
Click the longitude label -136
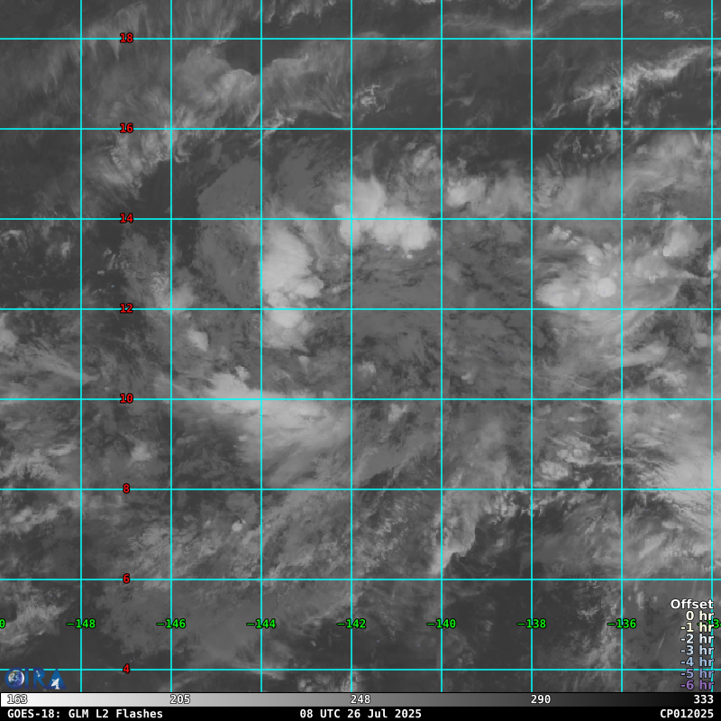tap(622, 624)
